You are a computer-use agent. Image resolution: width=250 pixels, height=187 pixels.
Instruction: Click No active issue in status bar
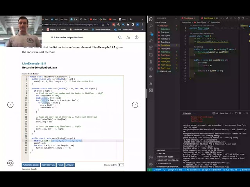pyautogui.click(x=192, y=170)
